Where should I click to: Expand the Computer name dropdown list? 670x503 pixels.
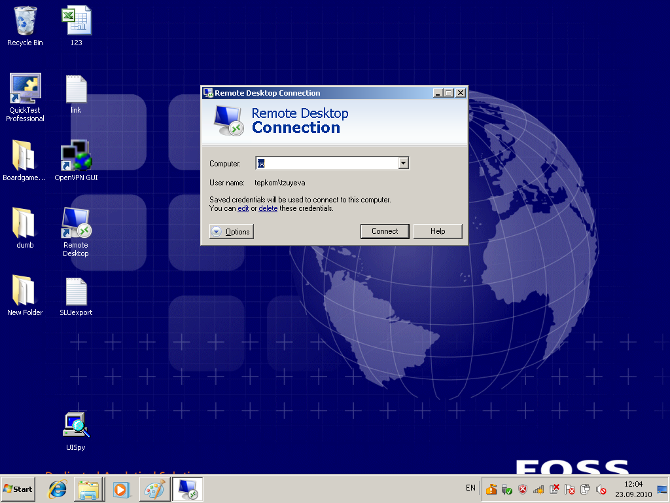[x=403, y=163]
